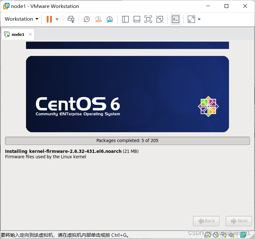Maximize the VMware Workstation window

226,6
